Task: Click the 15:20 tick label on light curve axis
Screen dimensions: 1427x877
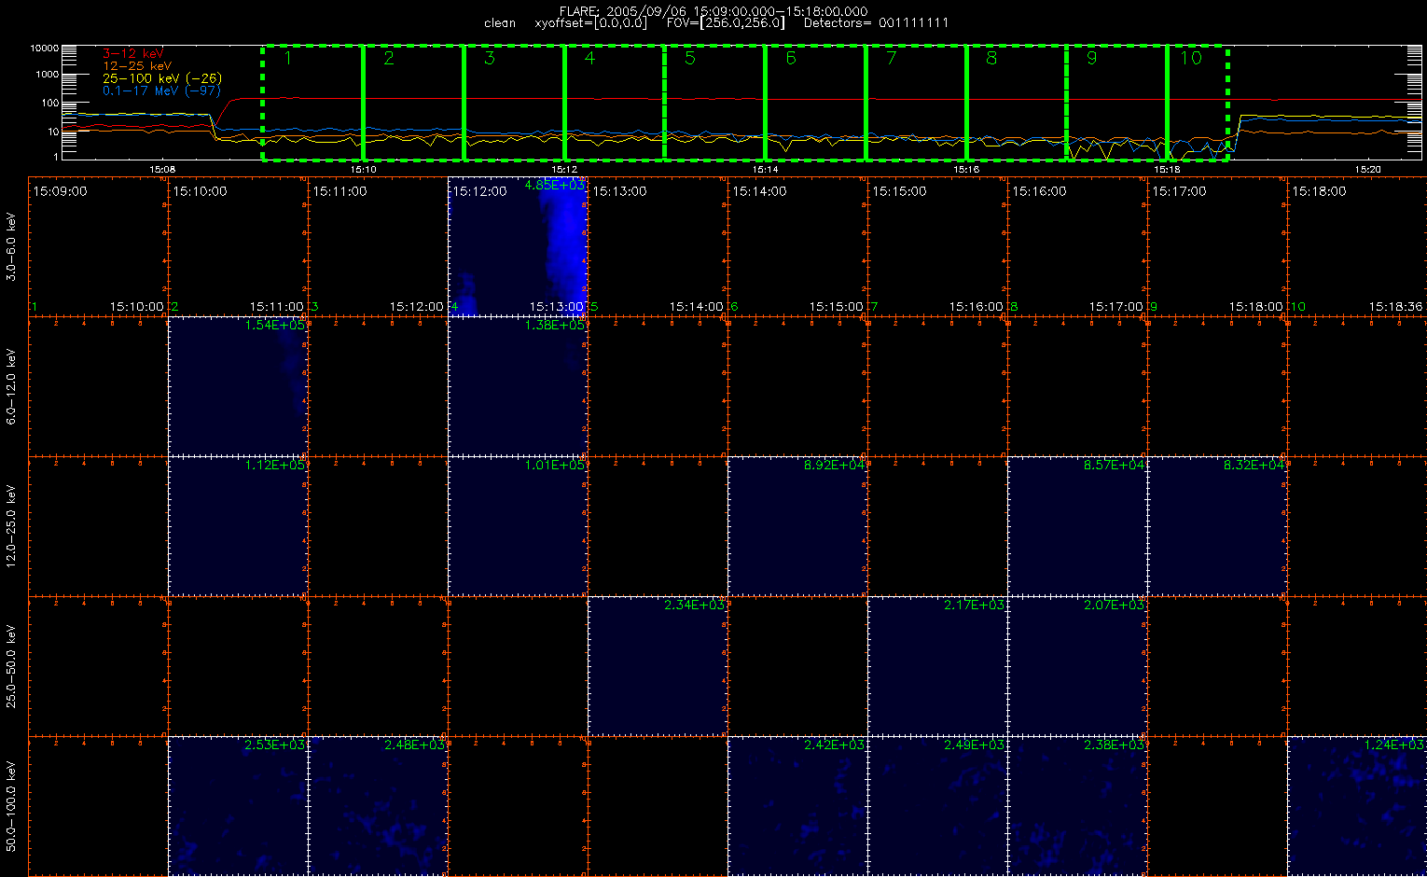Action: pyautogui.click(x=1367, y=169)
